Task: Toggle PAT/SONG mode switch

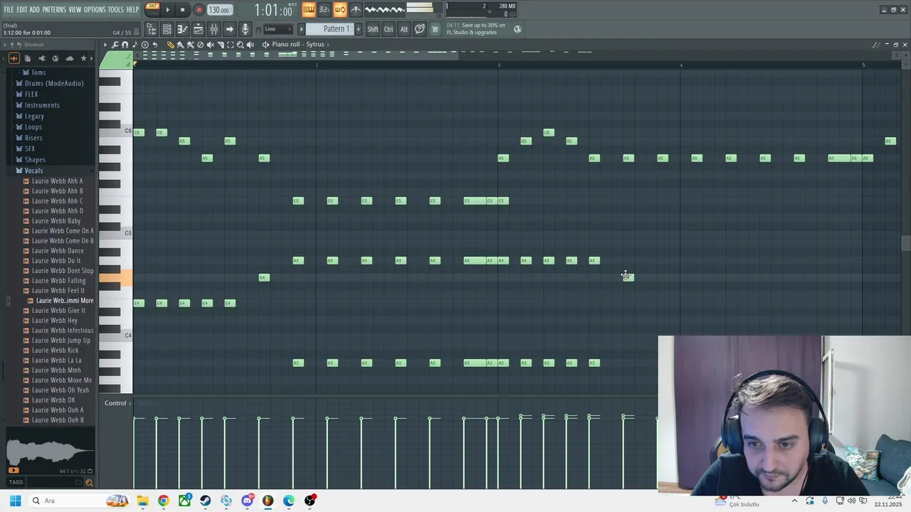Action: (x=152, y=9)
